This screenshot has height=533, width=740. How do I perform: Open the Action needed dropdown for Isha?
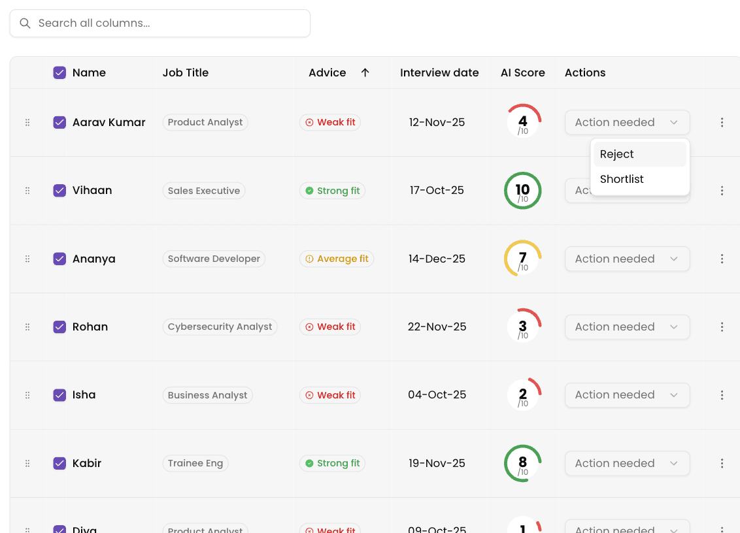coord(627,395)
